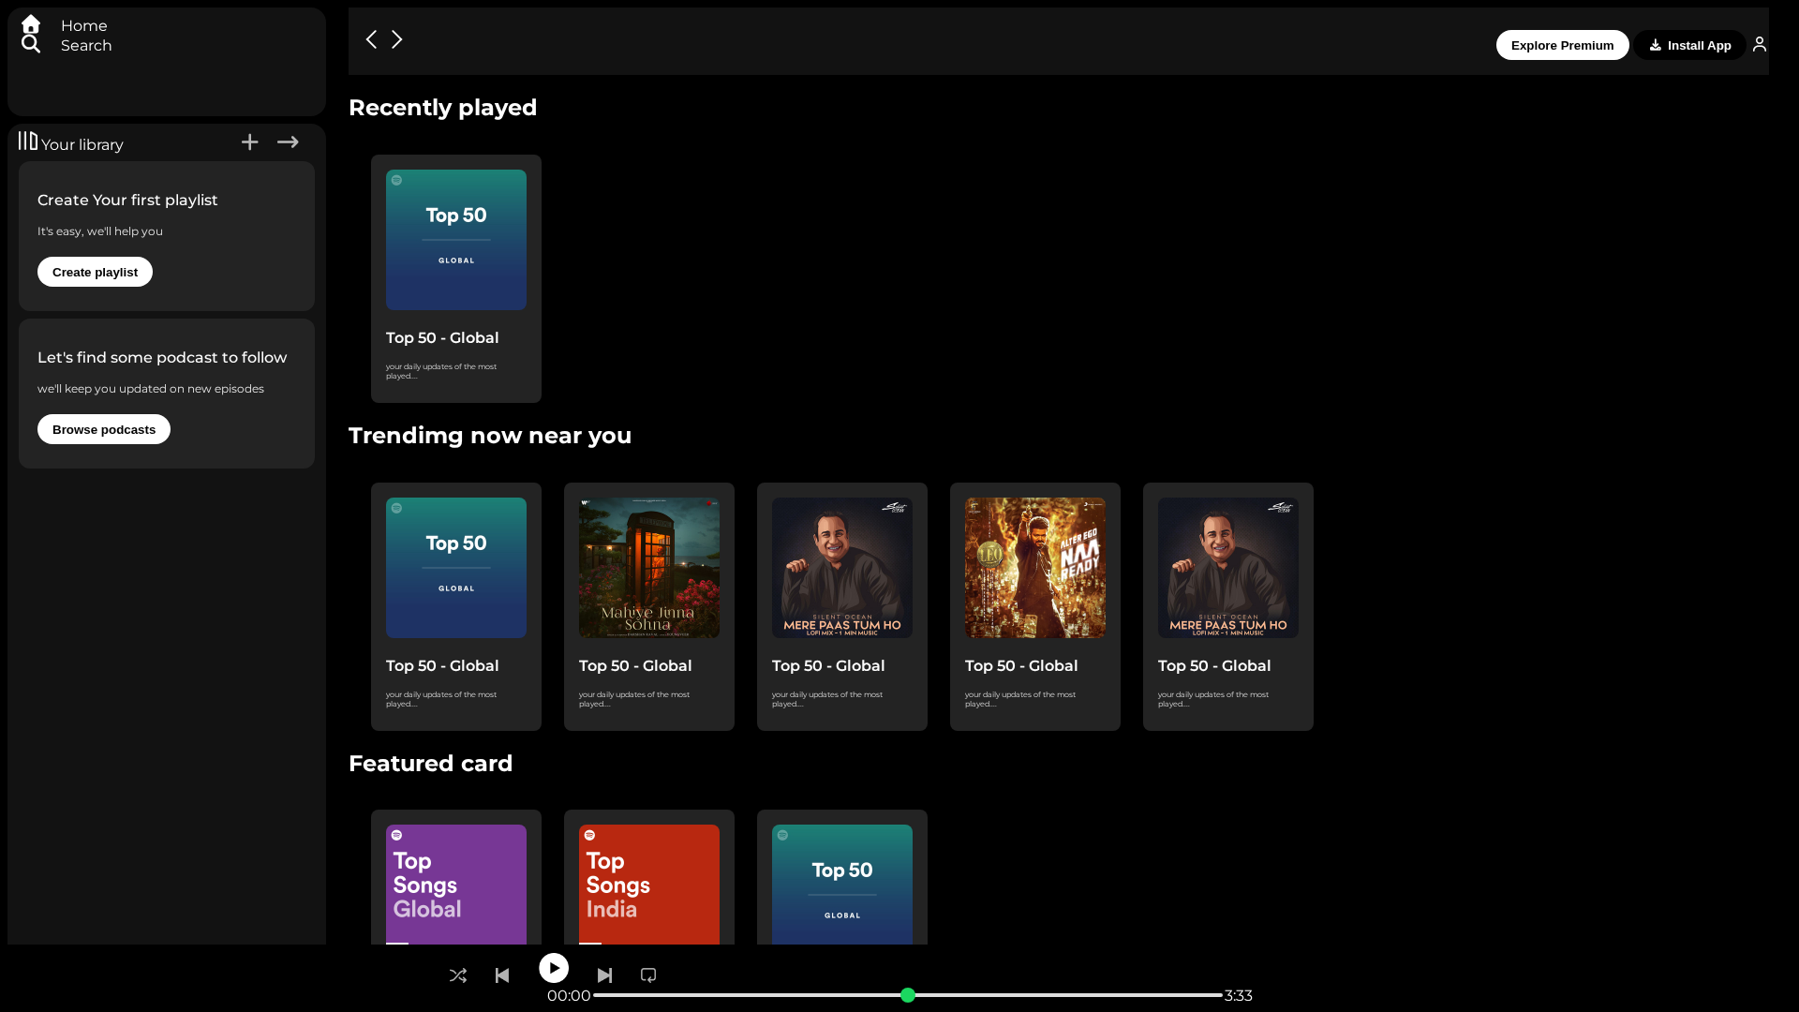
Task: Open the Search menu item
Action: (86, 46)
